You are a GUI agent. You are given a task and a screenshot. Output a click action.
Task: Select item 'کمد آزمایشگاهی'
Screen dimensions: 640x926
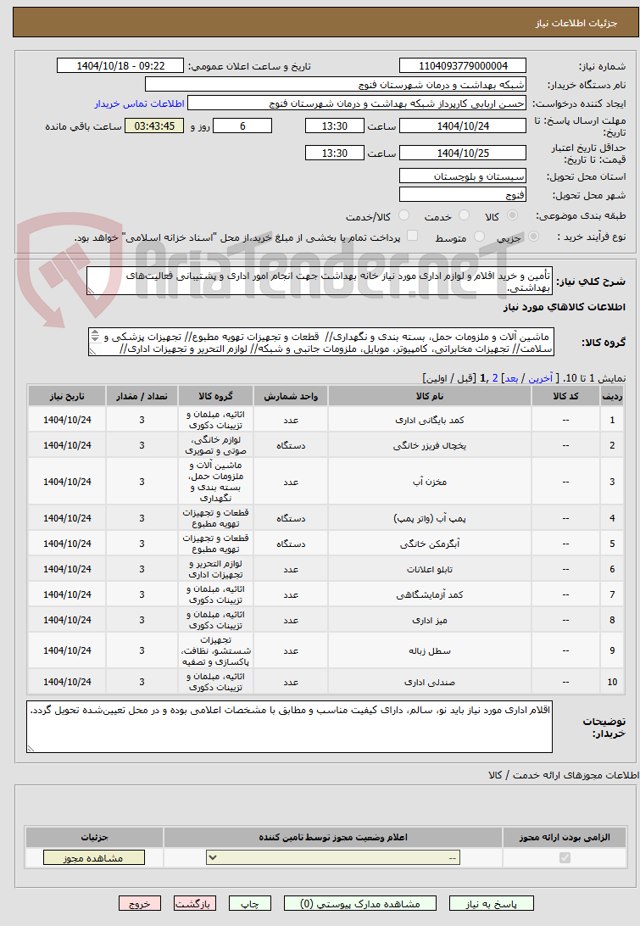(429, 594)
